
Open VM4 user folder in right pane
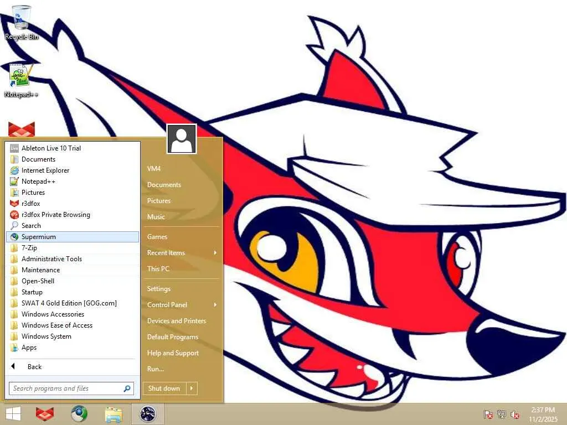182,169
